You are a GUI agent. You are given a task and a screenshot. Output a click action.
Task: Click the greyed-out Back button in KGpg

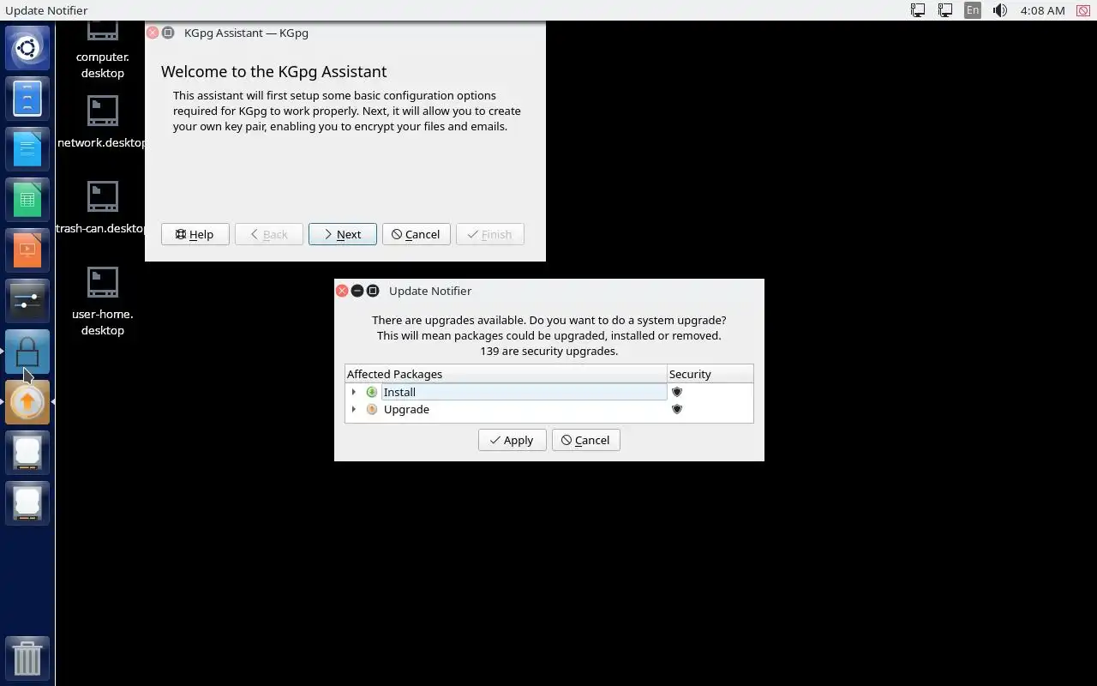click(268, 234)
